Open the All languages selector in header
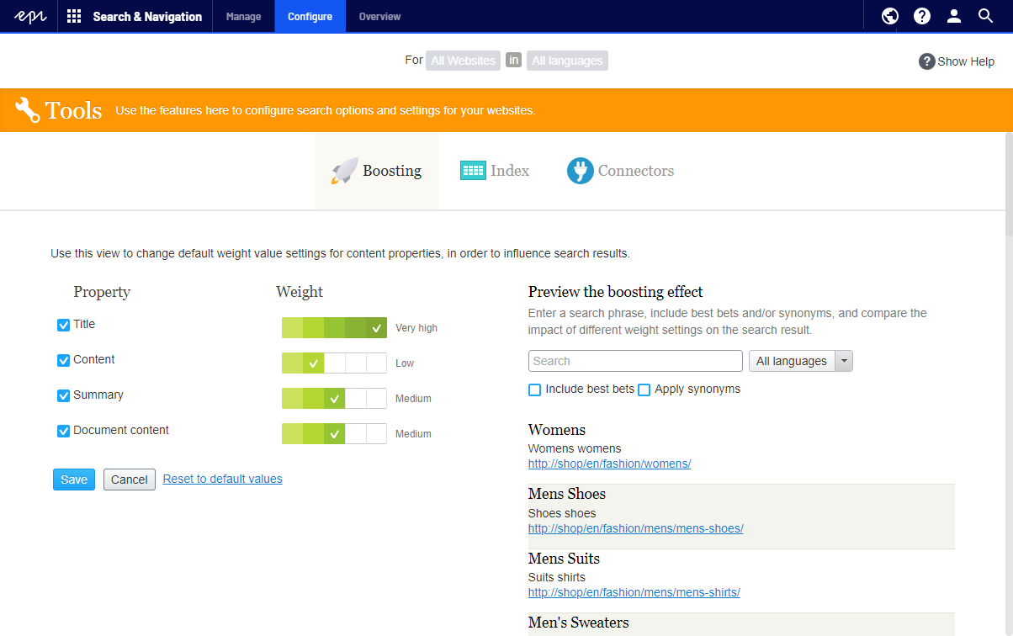Image resolution: width=1013 pixels, height=636 pixels. 567,61
